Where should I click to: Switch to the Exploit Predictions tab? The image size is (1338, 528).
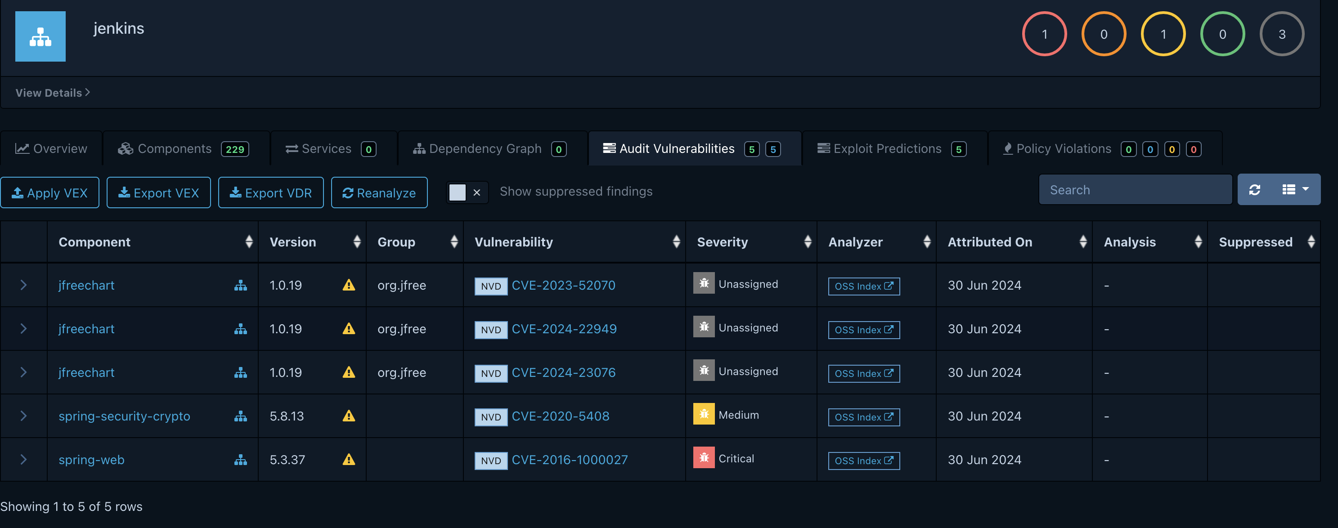point(894,149)
